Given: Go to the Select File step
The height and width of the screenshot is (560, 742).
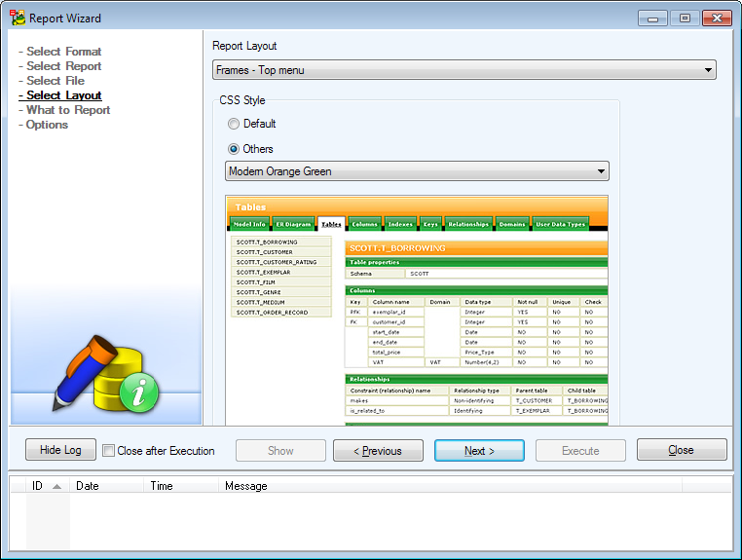Looking at the screenshot, I should pyautogui.click(x=52, y=81).
